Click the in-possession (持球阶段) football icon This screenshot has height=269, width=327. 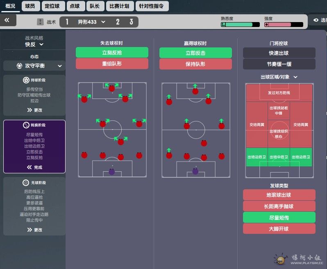point(26,80)
